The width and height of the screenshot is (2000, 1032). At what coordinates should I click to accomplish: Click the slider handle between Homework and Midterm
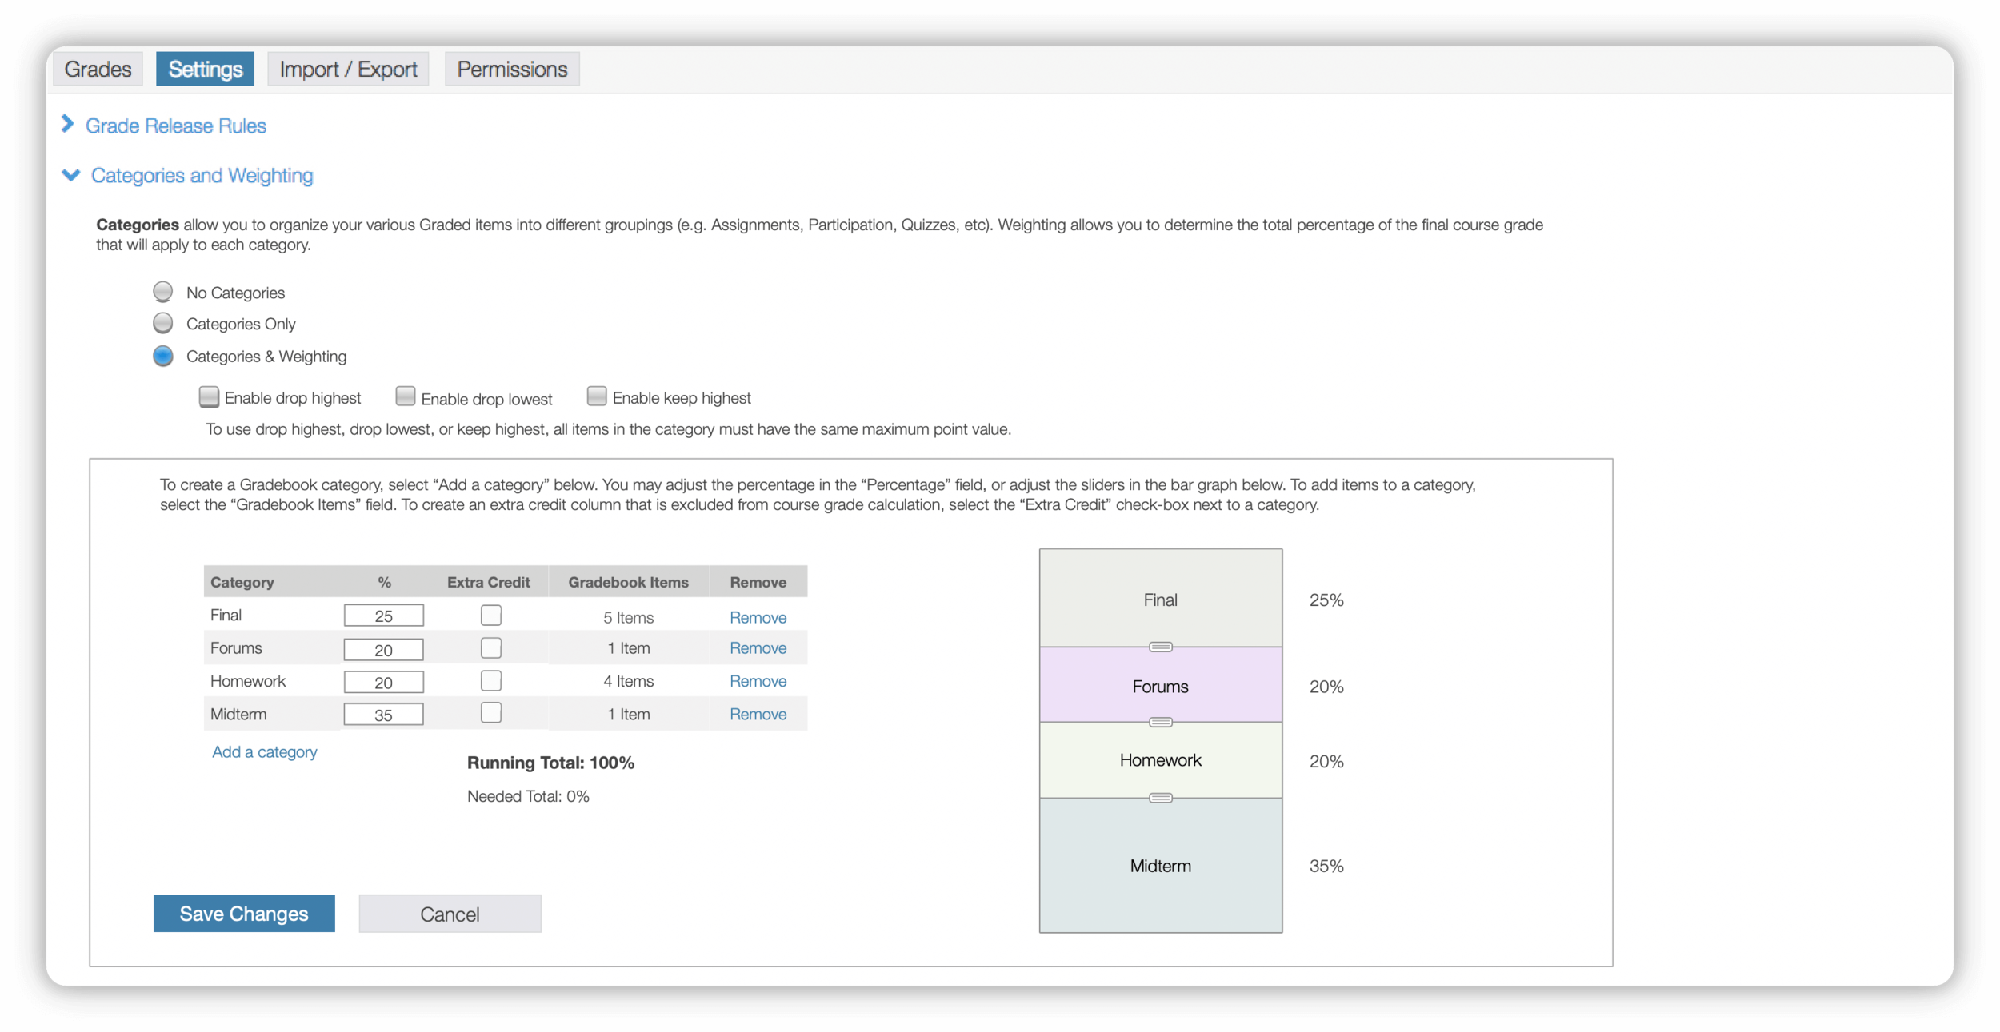(1160, 798)
